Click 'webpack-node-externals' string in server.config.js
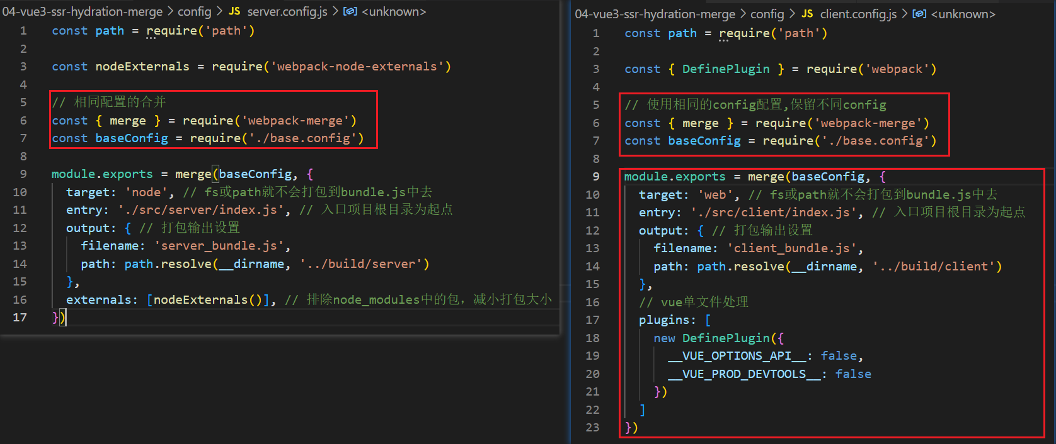1056x444 pixels. pyautogui.click(x=357, y=67)
